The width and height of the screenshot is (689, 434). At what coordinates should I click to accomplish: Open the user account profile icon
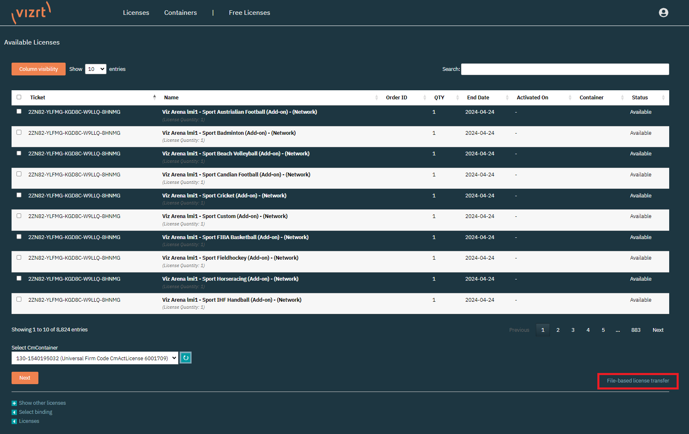click(663, 13)
